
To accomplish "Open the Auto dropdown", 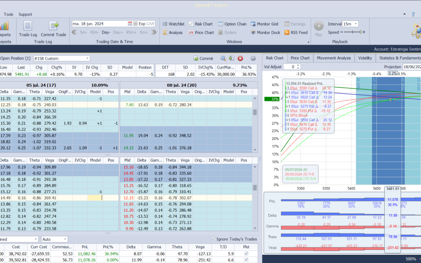I will (65, 239).
